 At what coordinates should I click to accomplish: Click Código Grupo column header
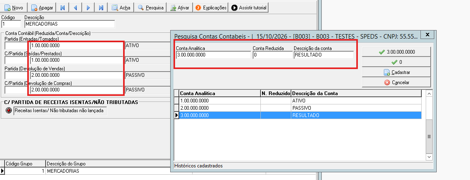click(x=25, y=164)
